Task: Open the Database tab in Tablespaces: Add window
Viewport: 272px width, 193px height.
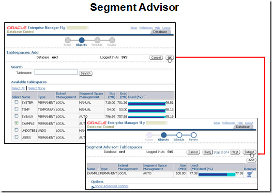Action: (x=160, y=32)
